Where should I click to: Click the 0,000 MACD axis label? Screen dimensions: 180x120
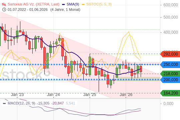[x=168, y=104]
